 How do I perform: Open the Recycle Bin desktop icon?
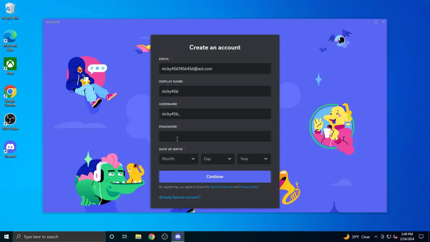pyautogui.click(x=10, y=11)
